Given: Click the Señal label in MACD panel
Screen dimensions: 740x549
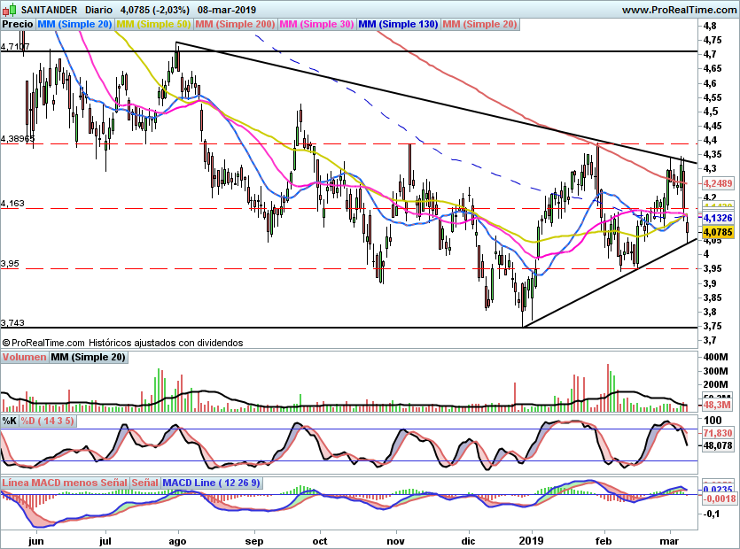Looking at the screenshot, I should (x=144, y=483).
